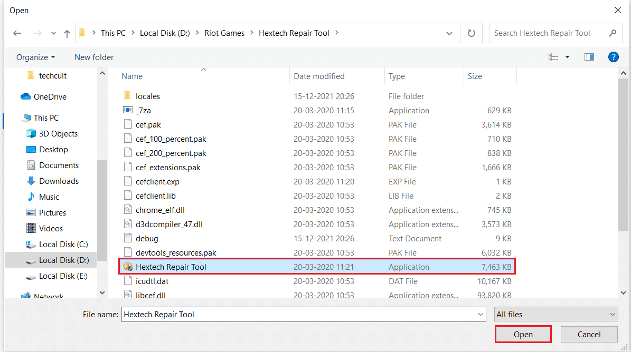Image resolution: width=631 pixels, height=352 pixels.
Task: Sort files by the Date modified column
Action: 319,76
